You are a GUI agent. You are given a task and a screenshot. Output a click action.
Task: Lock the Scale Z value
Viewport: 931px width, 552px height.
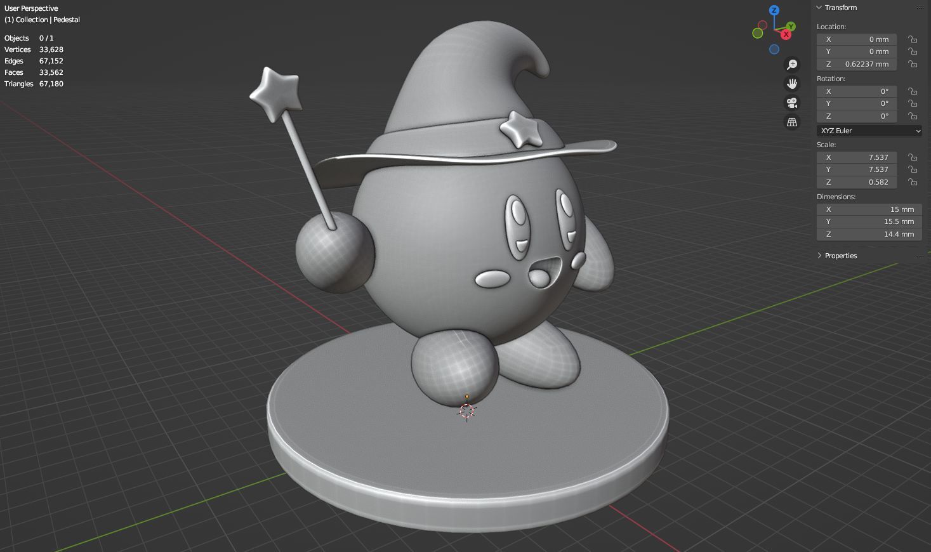(x=913, y=182)
